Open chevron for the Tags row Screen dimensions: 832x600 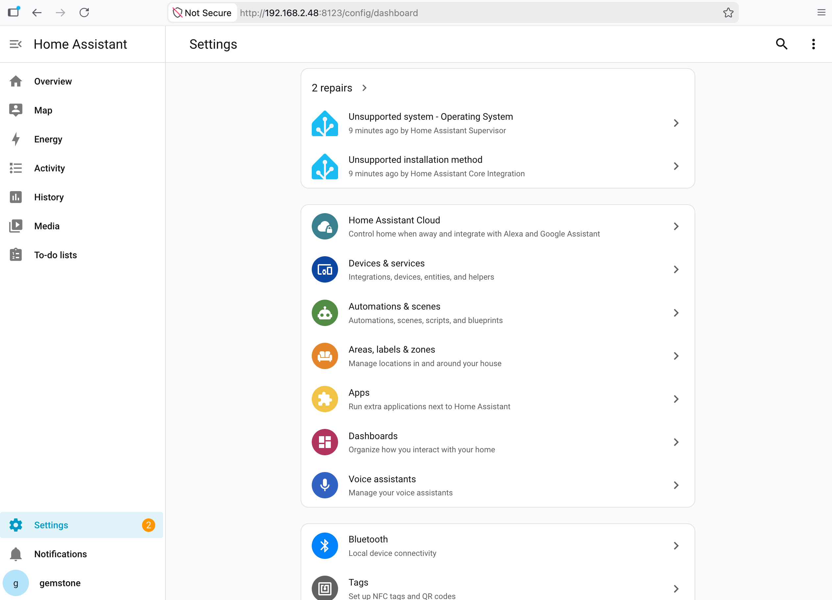click(676, 588)
